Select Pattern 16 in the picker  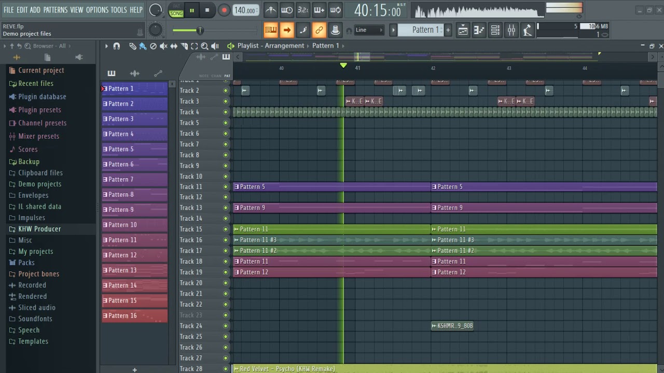click(134, 316)
